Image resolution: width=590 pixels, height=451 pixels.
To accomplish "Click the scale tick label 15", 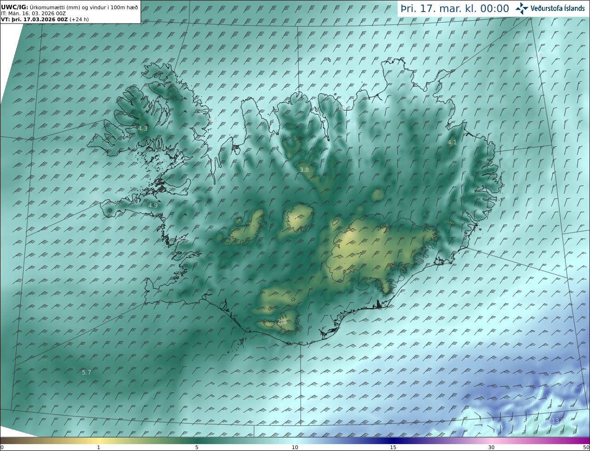I will coord(393,448).
